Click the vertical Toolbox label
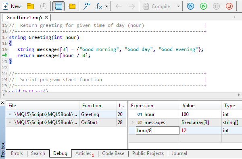Image resolution: width=242 pixels, height=159 pixels. pyautogui.click(x=3, y=149)
